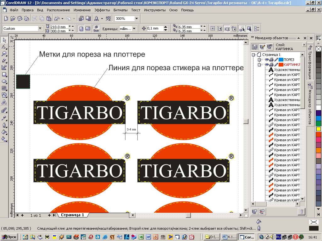322x241 pixels.
Task: Open the Файл menu
Action: [x=14, y=10]
